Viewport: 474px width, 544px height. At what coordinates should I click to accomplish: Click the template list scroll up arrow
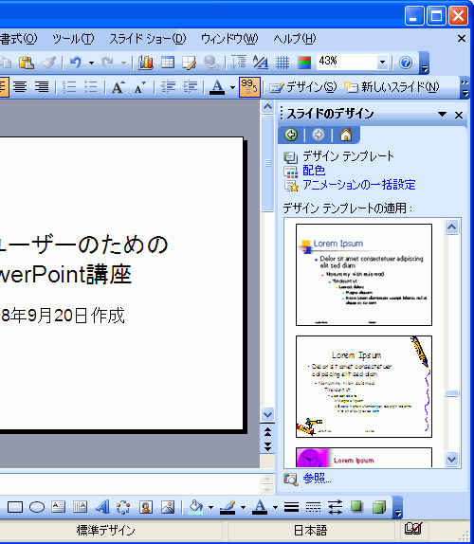[x=451, y=227]
